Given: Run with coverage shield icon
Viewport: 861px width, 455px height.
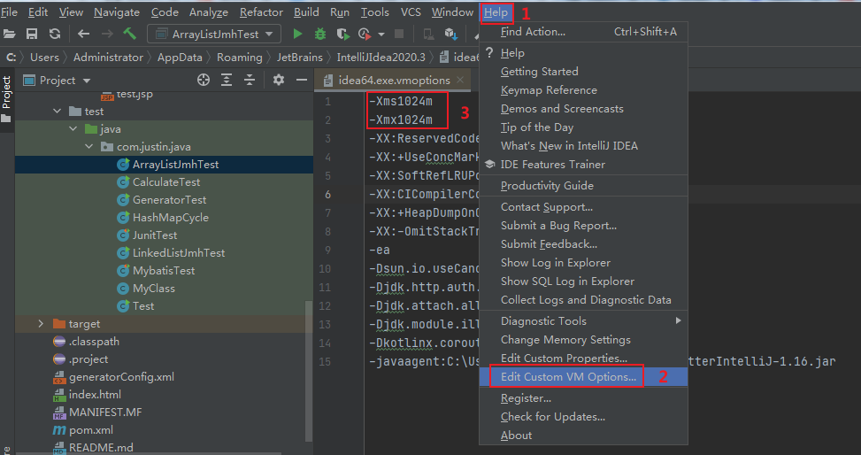Looking at the screenshot, I should 343,34.
